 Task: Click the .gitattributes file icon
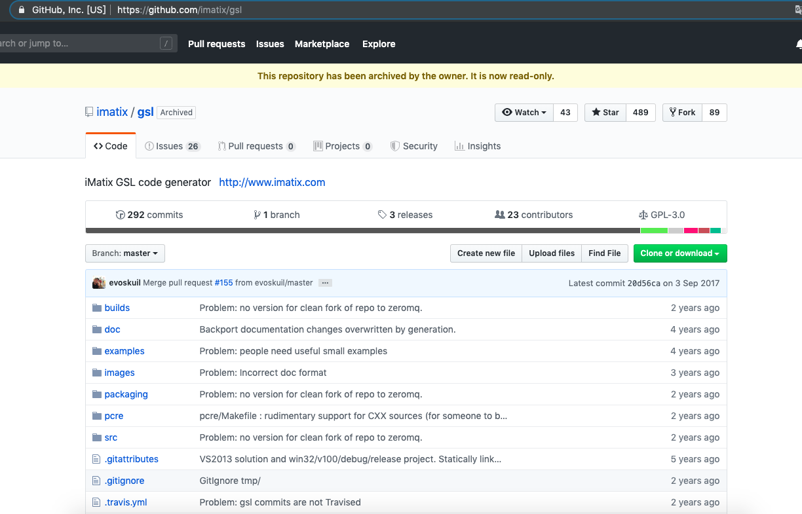pos(96,459)
